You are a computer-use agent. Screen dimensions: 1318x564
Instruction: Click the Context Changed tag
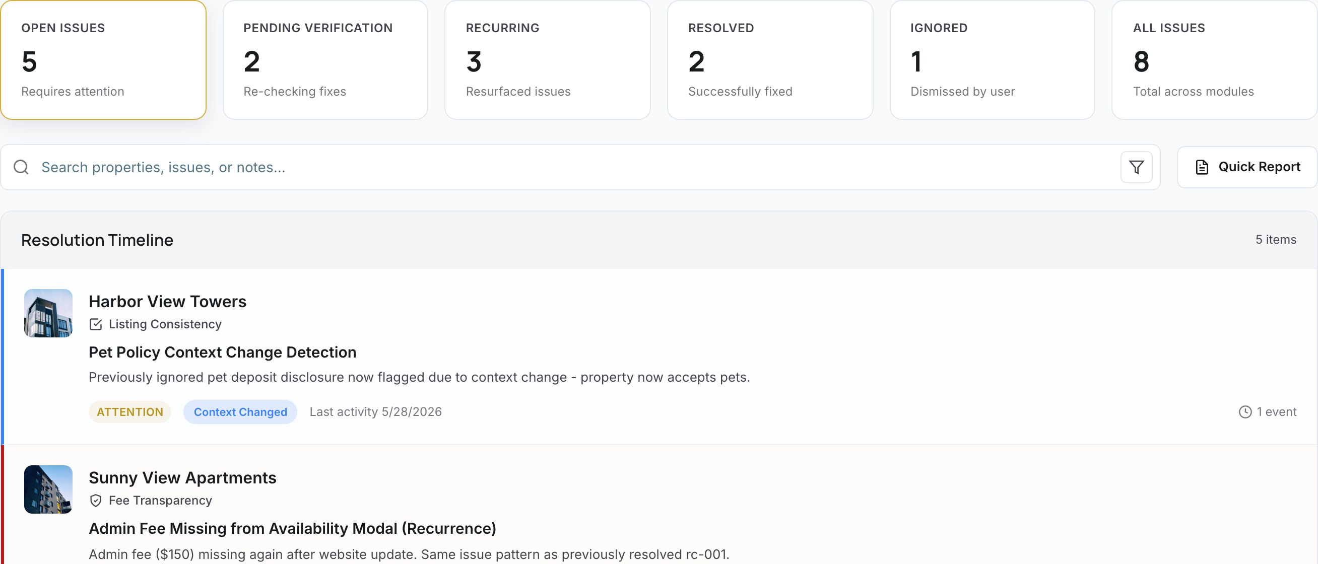pos(240,412)
